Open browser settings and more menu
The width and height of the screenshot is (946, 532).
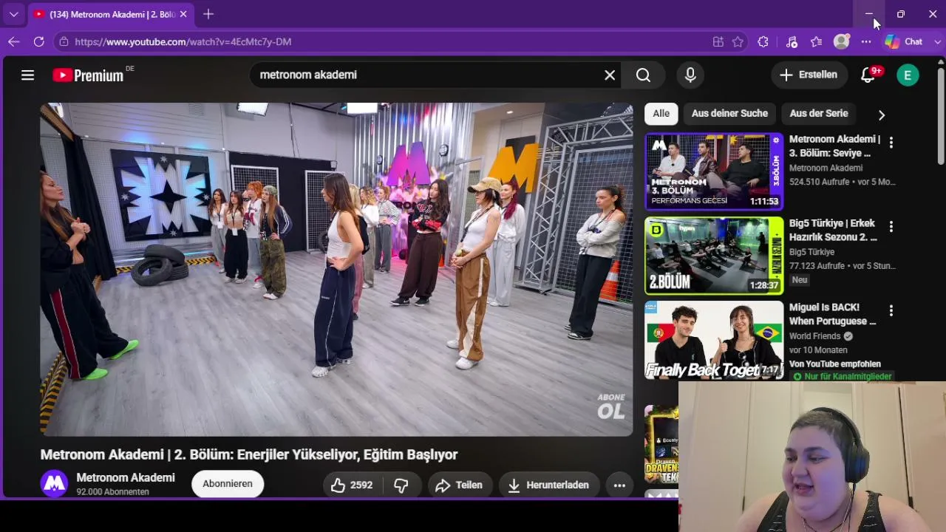(866, 41)
